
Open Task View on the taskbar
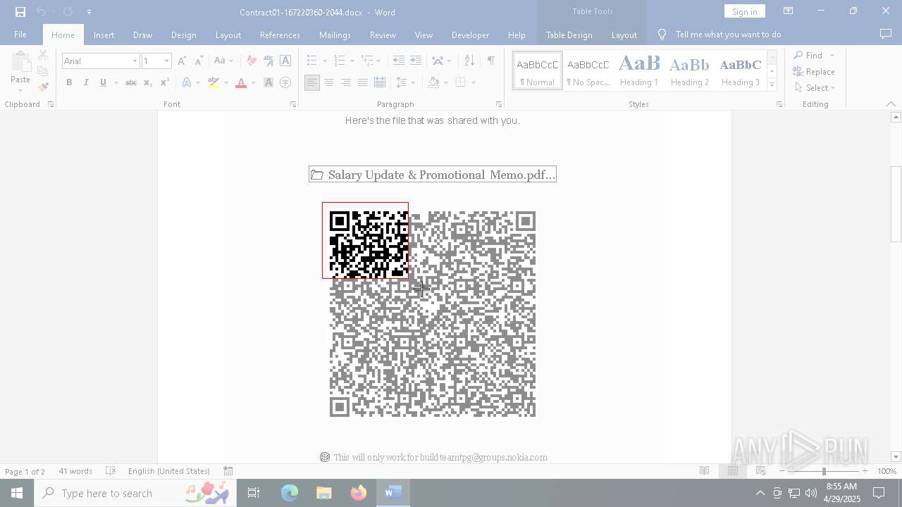click(x=254, y=493)
